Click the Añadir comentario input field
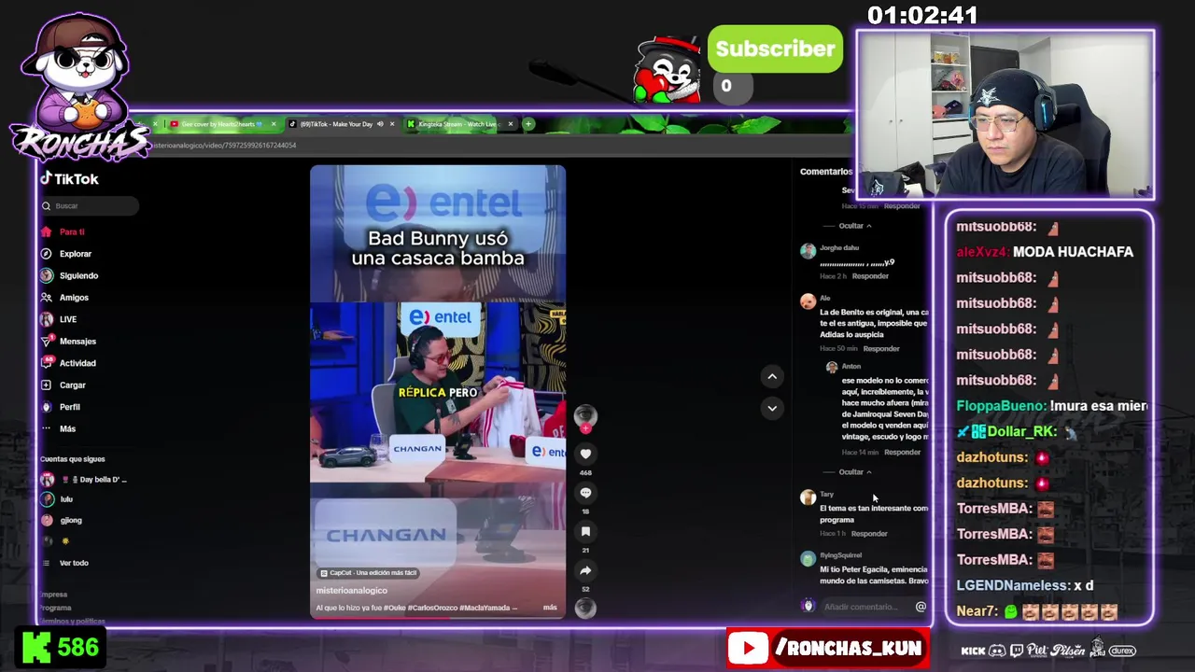1195x672 pixels. pyautogui.click(x=861, y=607)
